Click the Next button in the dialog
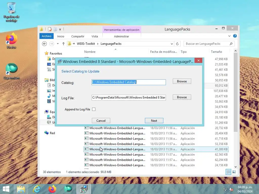The image size is (259, 194). (154, 120)
